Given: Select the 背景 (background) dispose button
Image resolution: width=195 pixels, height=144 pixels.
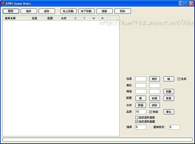Looking at the screenshot, I should [x=169, y=98].
